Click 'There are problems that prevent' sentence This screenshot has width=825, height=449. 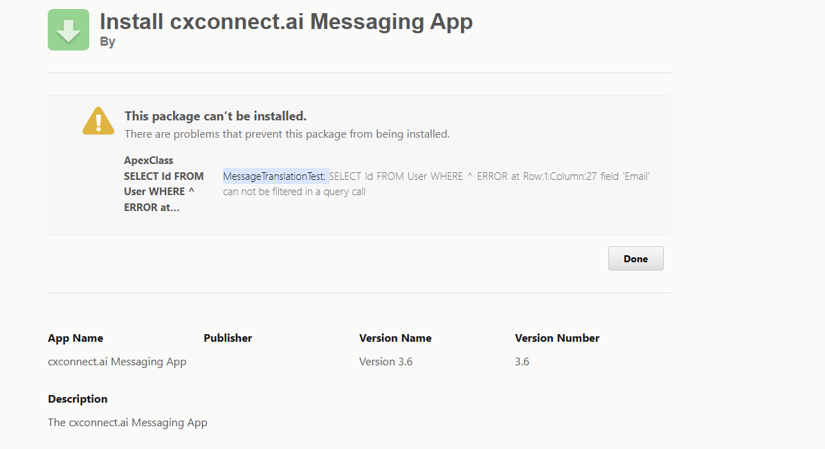click(x=287, y=134)
